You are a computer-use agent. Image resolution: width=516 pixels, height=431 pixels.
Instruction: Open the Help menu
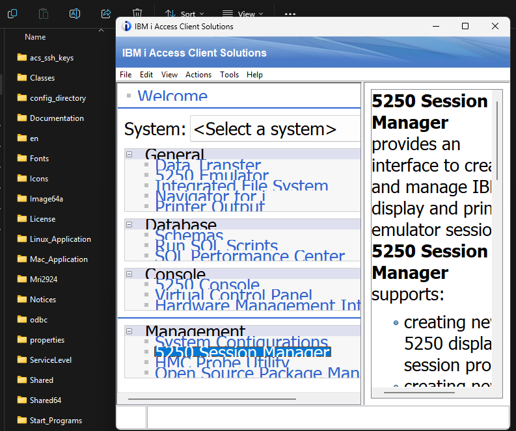[254, 75]
